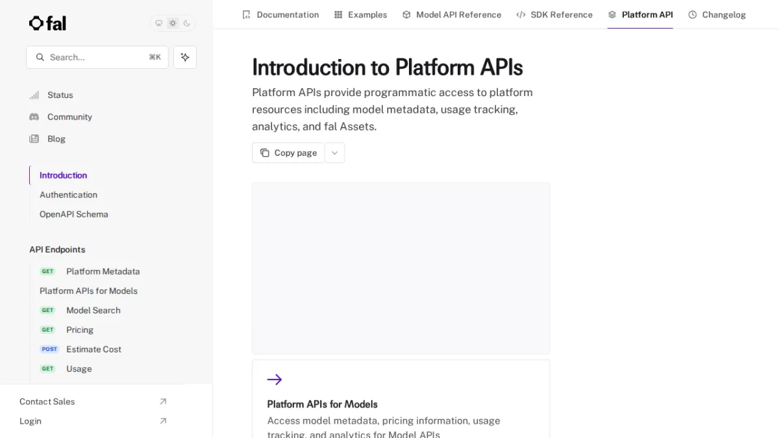The width and height of the screenshot is (779, 438).
Task: Switch to Platform API tab
Action: click(x=640, y=14)
